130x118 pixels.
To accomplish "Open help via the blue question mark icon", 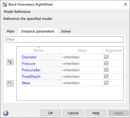I will click(6, 113).
